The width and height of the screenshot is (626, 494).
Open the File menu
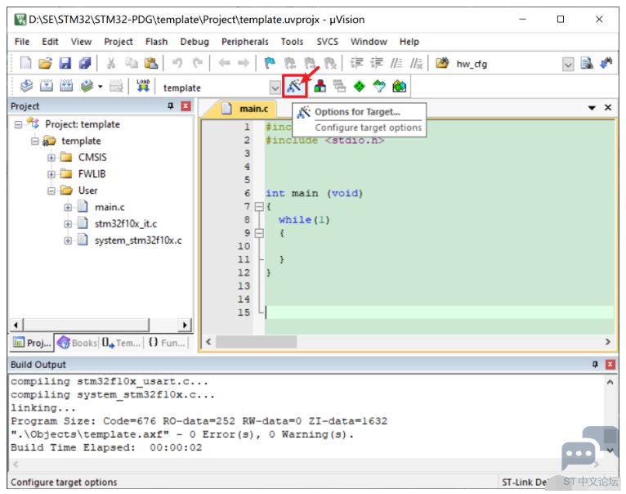point(22,42)
